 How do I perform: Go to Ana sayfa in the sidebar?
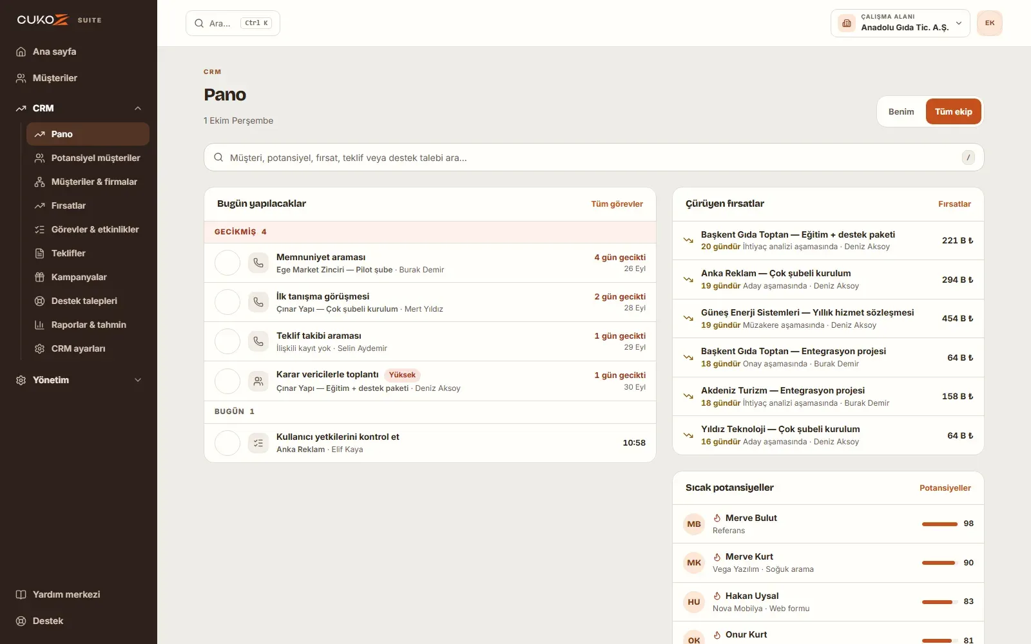tap(79, 52)
